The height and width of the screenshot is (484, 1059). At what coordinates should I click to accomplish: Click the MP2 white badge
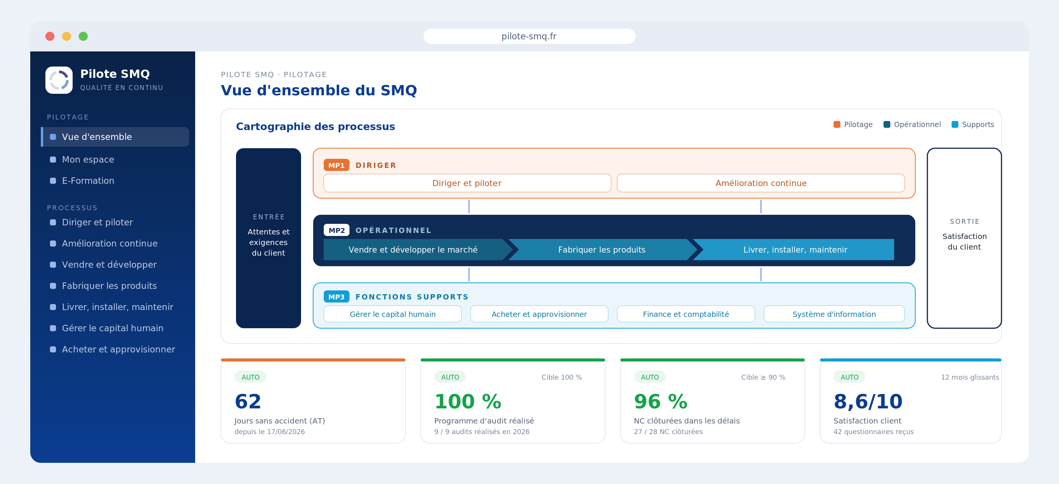(336, 231)
